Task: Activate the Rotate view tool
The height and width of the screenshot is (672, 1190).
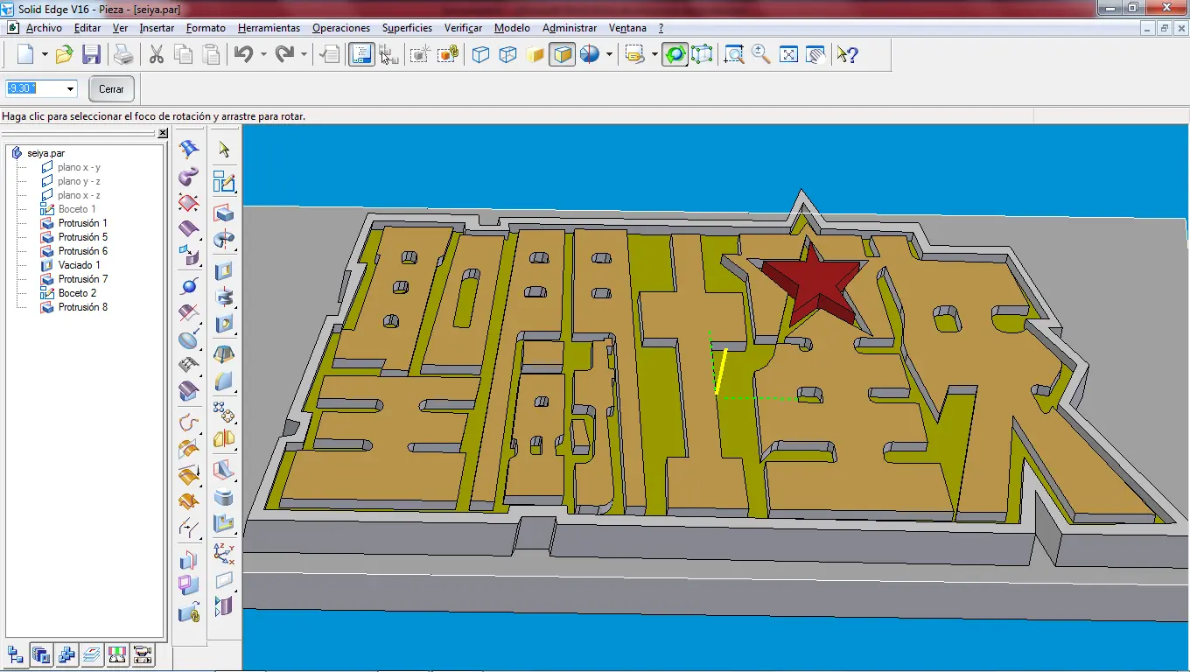Action: coord(675,55)
